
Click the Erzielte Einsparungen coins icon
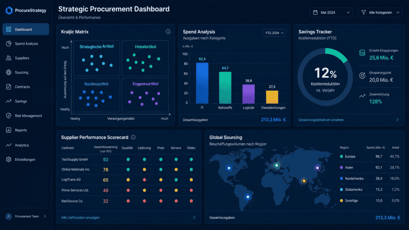point(362,53)
